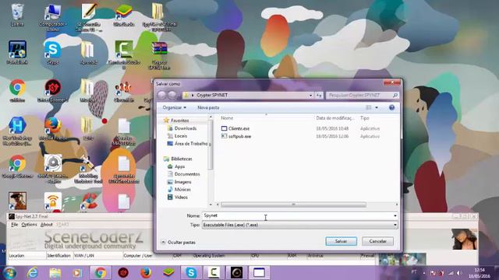Select Favoritos in the navigation pane

point(180,121)
